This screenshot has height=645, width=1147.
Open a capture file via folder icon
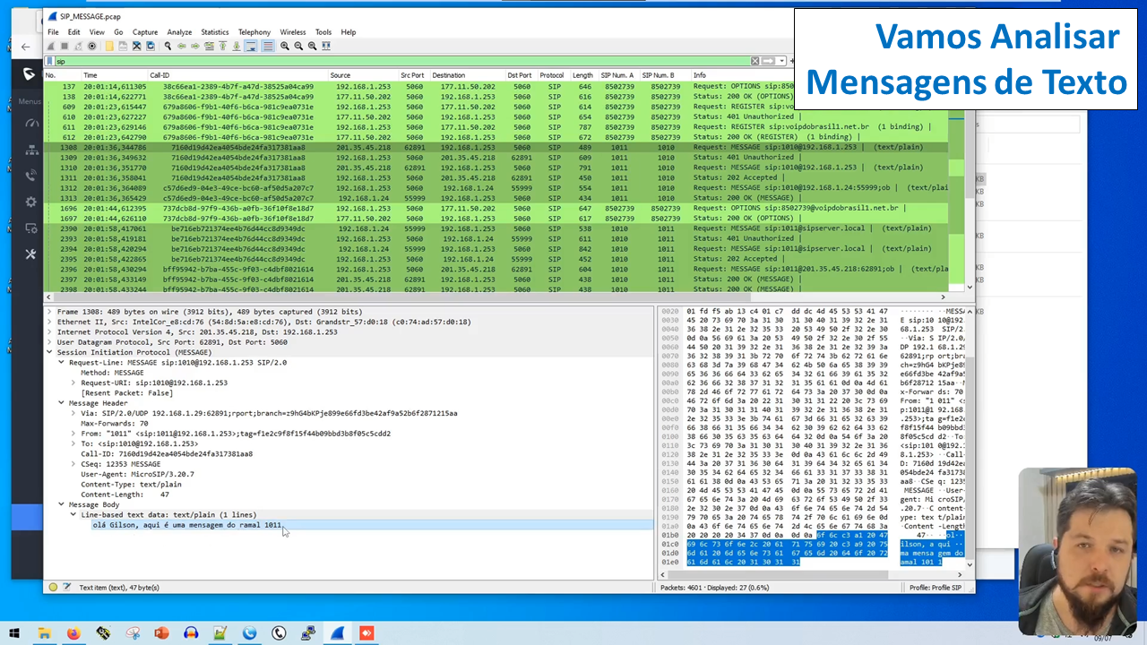(x=109, y=46)
